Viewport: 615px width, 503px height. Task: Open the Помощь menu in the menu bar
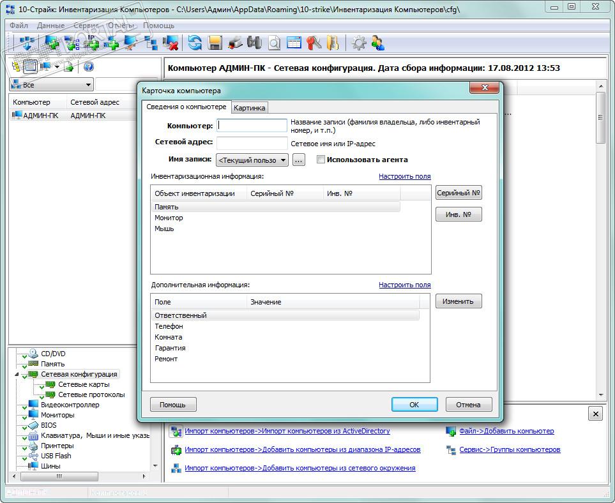pos(158,25)
